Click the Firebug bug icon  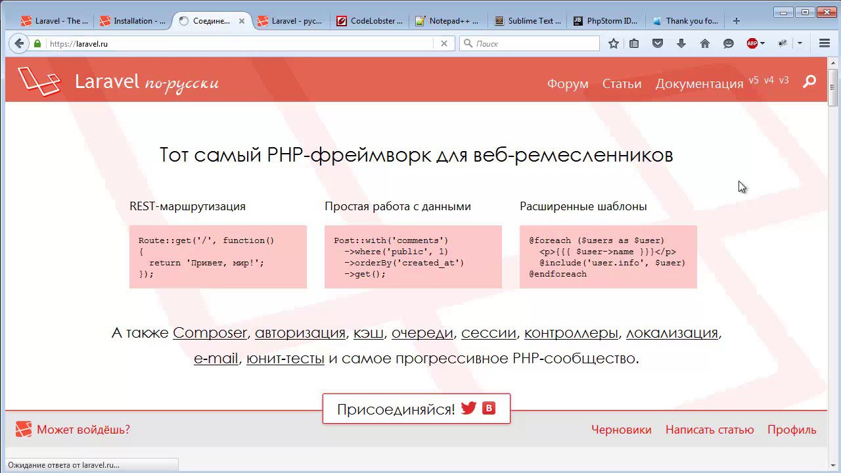tap(783, 43)
